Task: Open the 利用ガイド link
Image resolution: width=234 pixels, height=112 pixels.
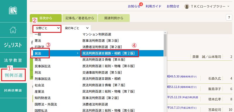Action: tap(153, 6)
